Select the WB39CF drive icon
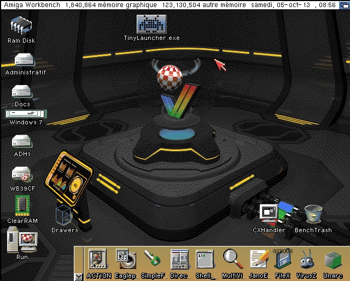This screenshot has width=350, height=281. 22,174
